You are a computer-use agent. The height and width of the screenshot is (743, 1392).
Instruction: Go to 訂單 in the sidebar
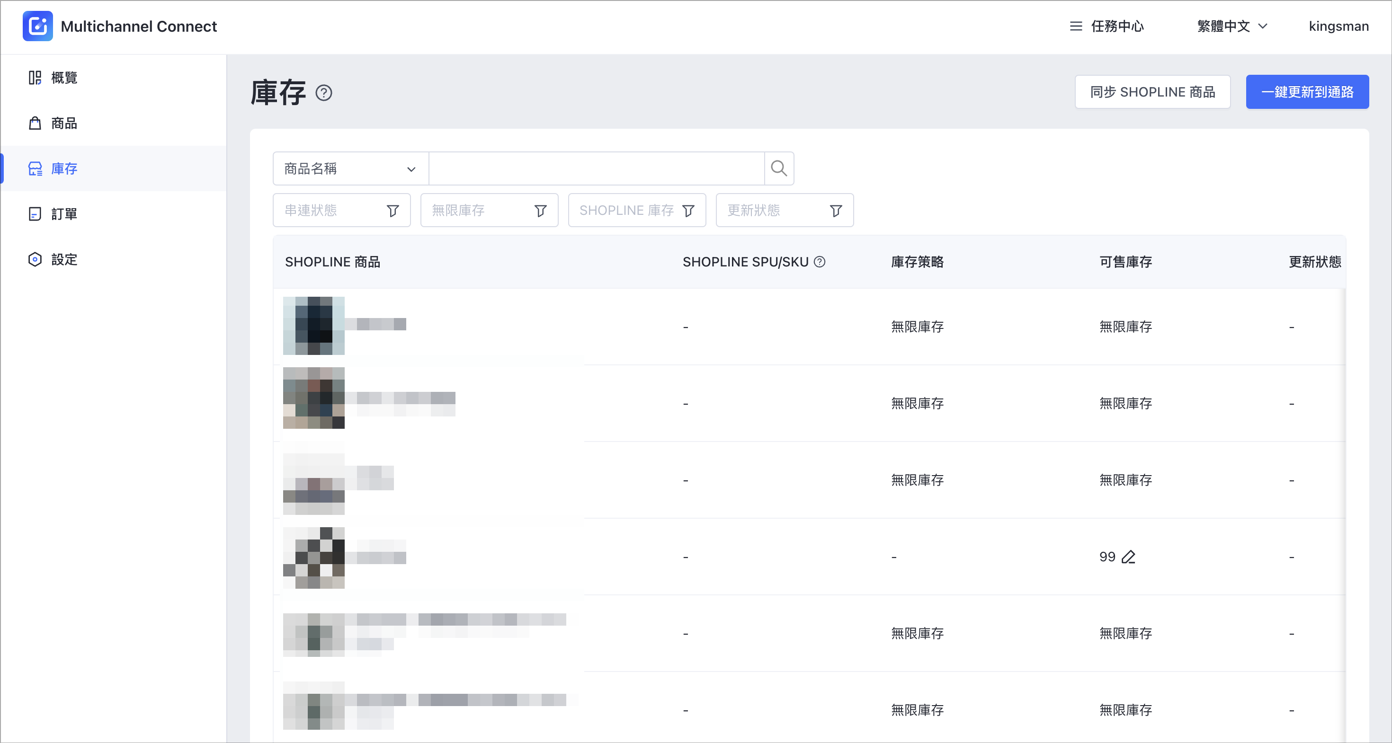(x=114, y=214)
